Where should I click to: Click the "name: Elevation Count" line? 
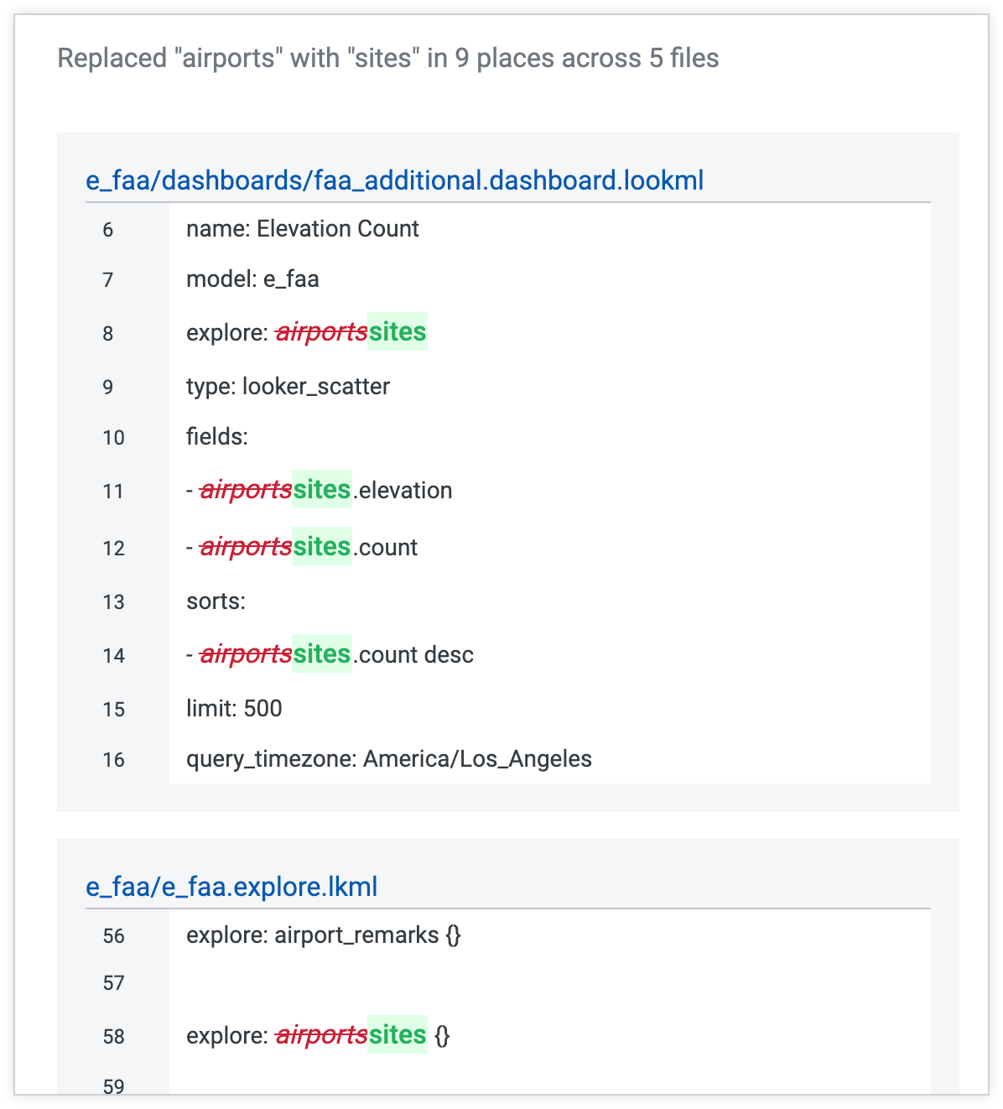[x=302, y=229]
